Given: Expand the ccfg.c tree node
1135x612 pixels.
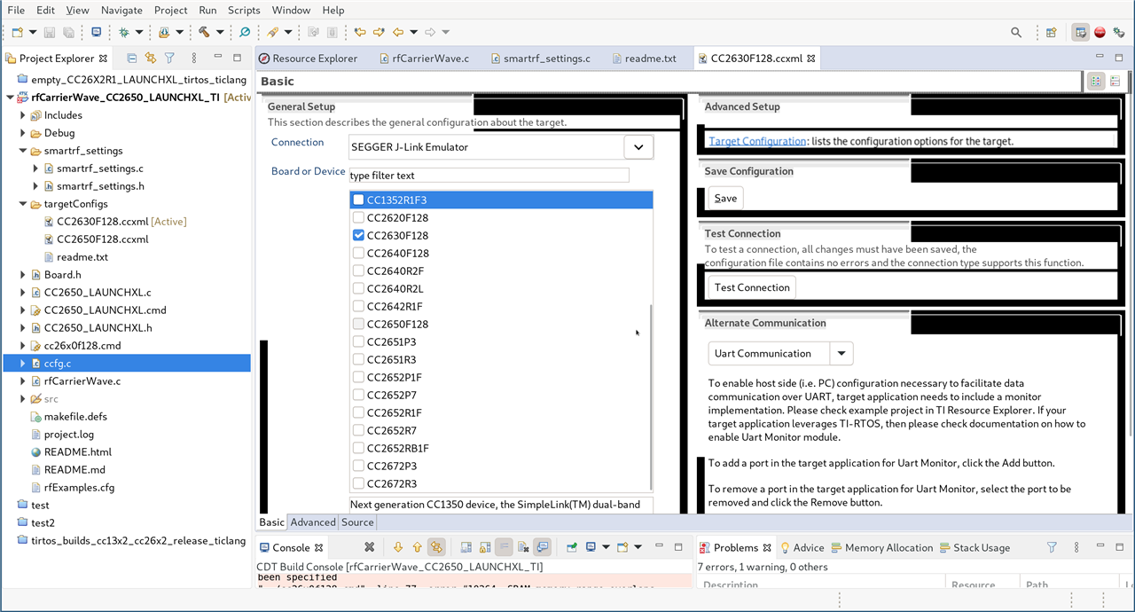Looking at the screenshot, I should point(23,364).
